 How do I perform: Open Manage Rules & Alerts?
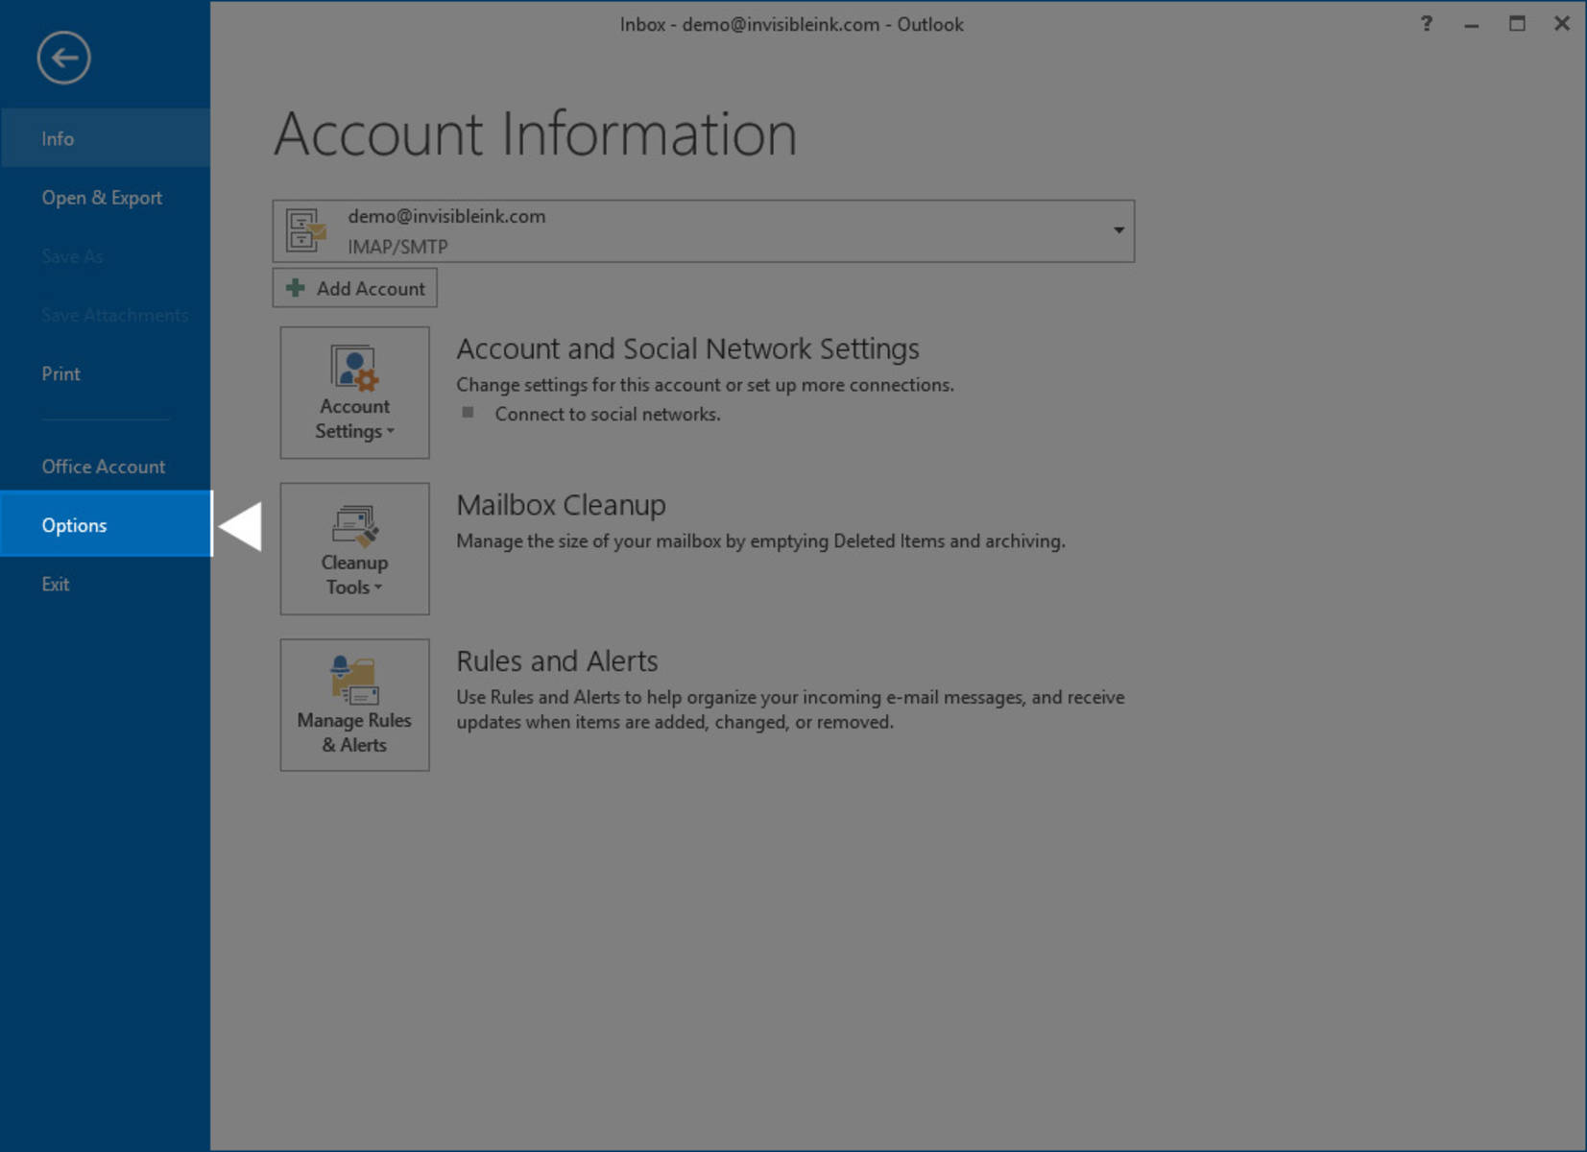click(354, 705)
